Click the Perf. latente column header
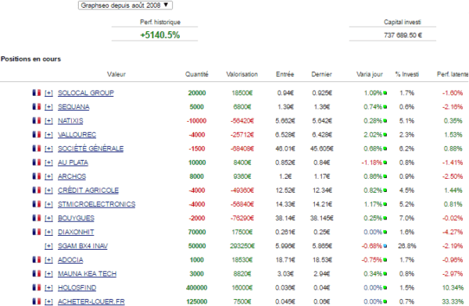The image size is (469, 306). [453, 74]
